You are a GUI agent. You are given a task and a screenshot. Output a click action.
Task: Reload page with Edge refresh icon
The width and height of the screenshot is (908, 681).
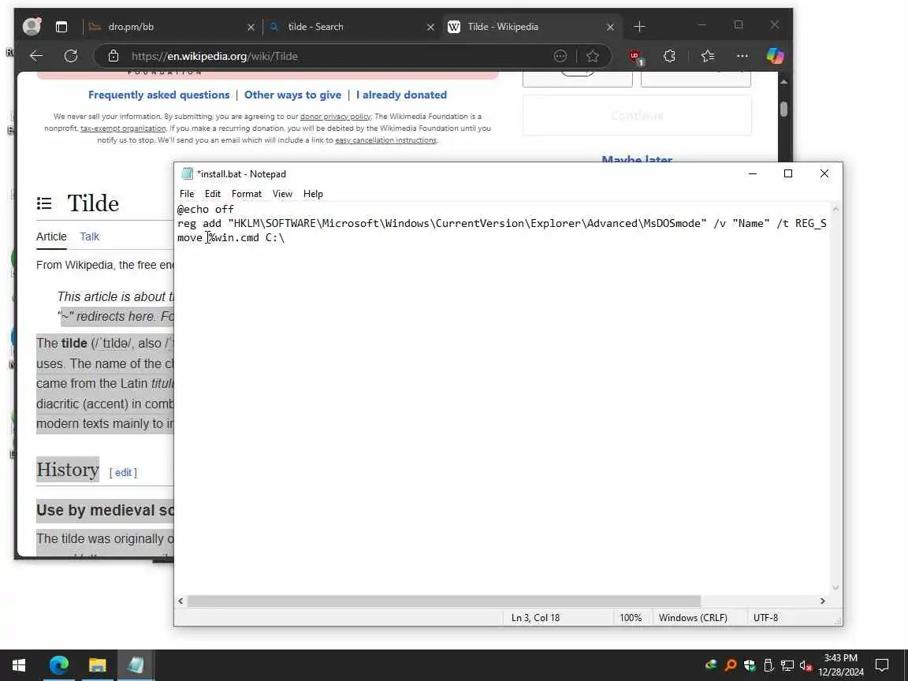pos(71,56)
